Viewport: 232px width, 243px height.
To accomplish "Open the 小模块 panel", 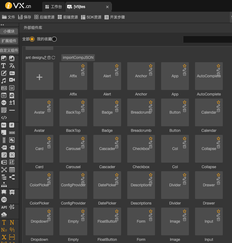I will (9, 31).
